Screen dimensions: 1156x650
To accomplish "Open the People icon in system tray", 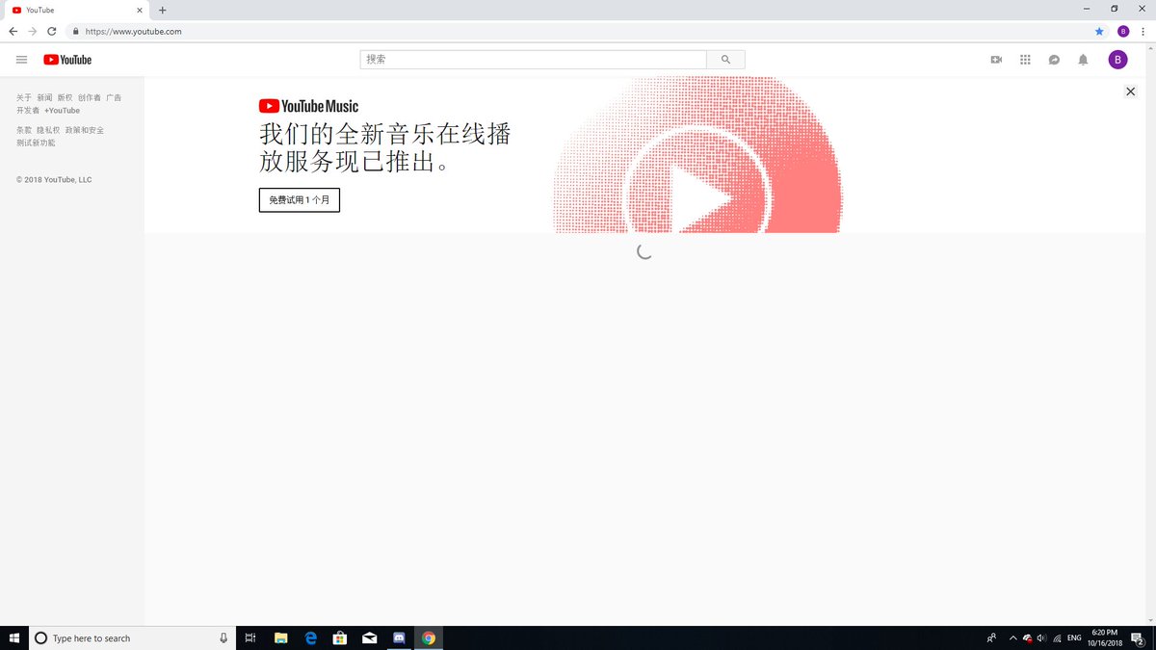I will 991,637.
